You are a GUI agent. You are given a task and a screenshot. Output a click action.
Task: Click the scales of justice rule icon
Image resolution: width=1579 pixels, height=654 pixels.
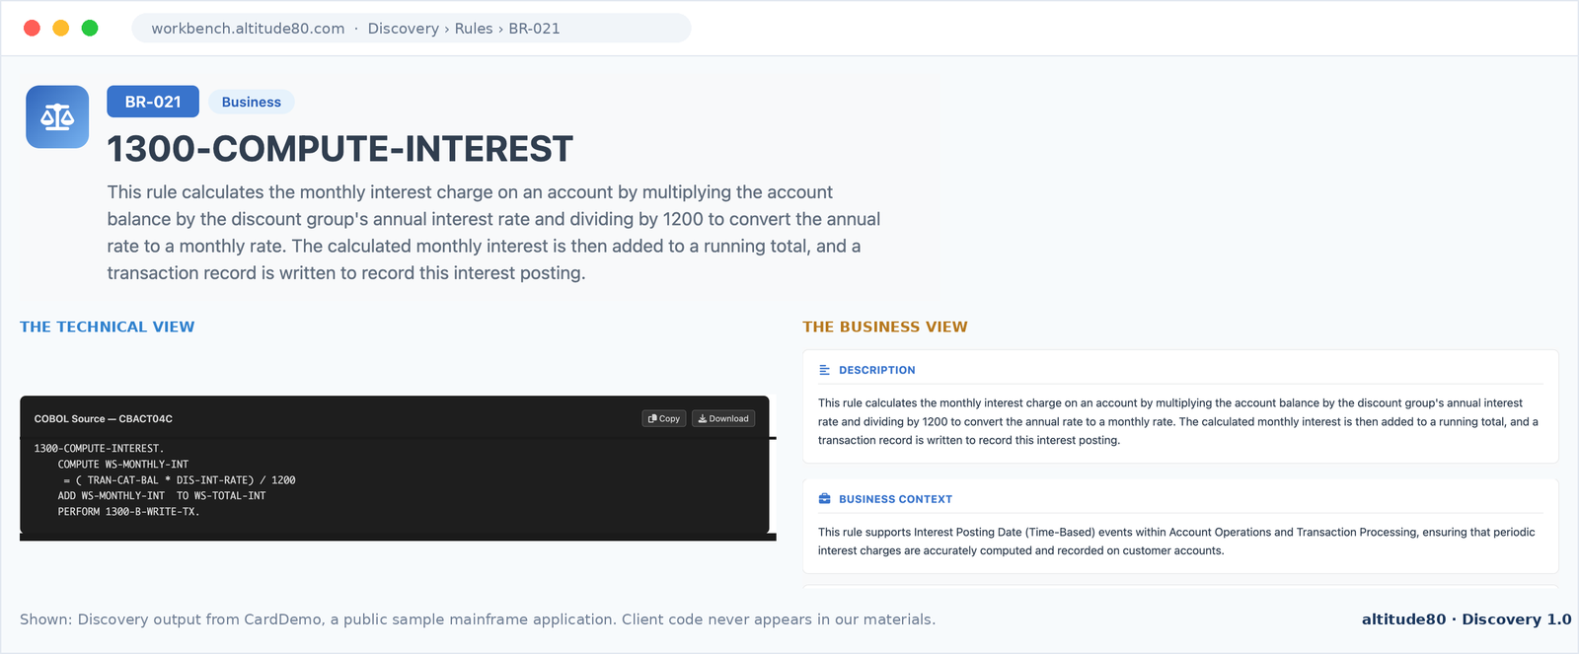(x=57, y=117)
